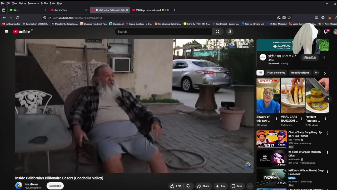Open the Help menu

coord(59,3)
